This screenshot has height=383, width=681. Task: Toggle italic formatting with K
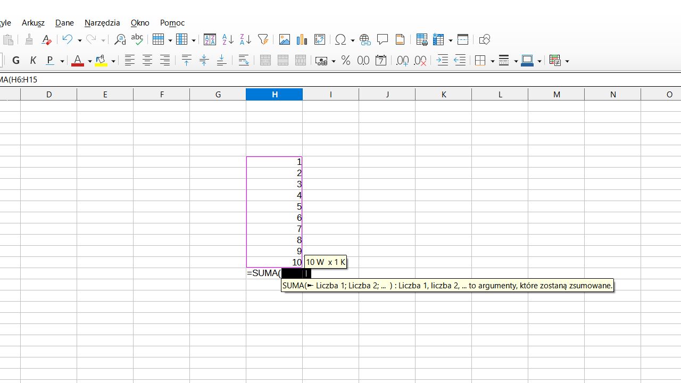pyautogui.click(x=33, y=60)
